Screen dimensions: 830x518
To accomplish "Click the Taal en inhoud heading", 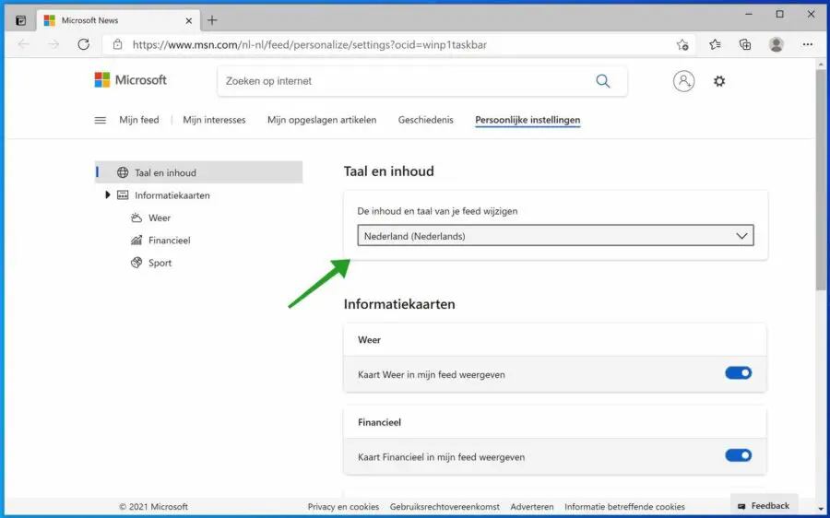I will pos(389,171).
